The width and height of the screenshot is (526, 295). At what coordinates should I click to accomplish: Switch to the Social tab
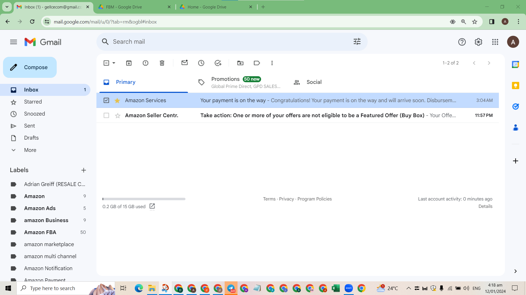tap(334, 82)
